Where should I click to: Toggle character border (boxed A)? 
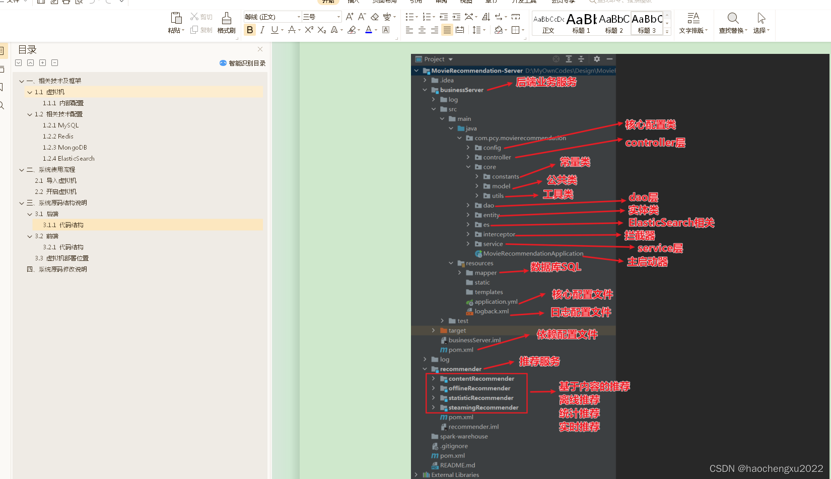click(386, 30)
